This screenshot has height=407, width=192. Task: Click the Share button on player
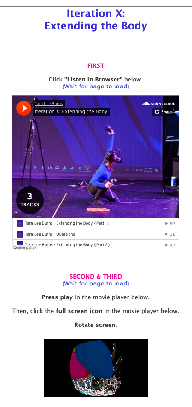coord(163,112)
